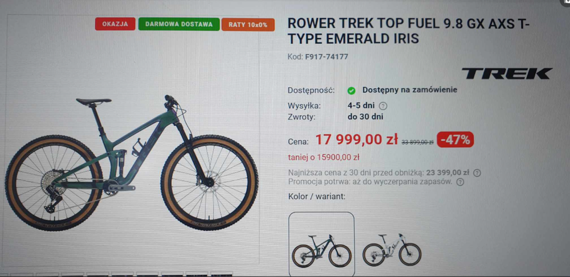
Task: Click the Dostępny na zamówienie availability text
Action: (410, 90)
